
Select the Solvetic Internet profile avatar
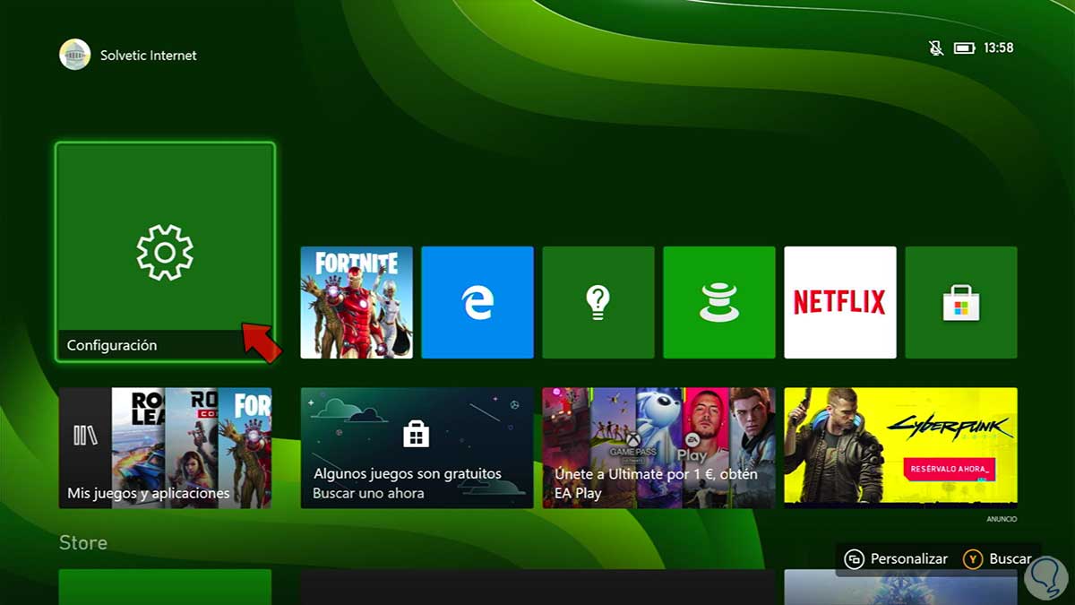(75, 55)
